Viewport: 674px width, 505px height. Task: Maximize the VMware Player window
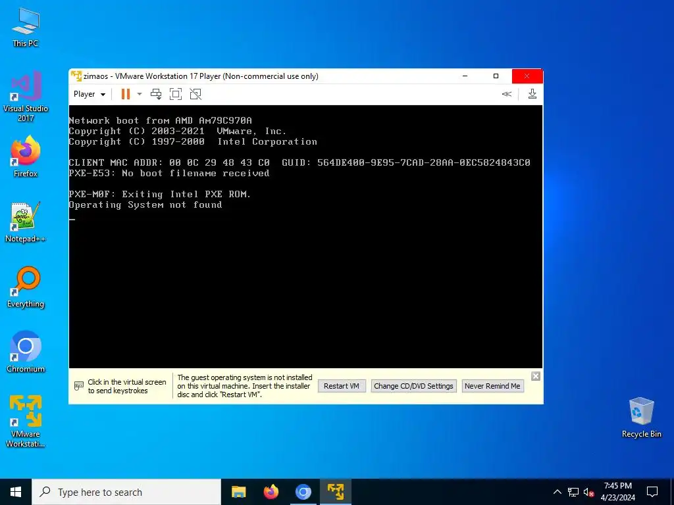pos(496,76)
